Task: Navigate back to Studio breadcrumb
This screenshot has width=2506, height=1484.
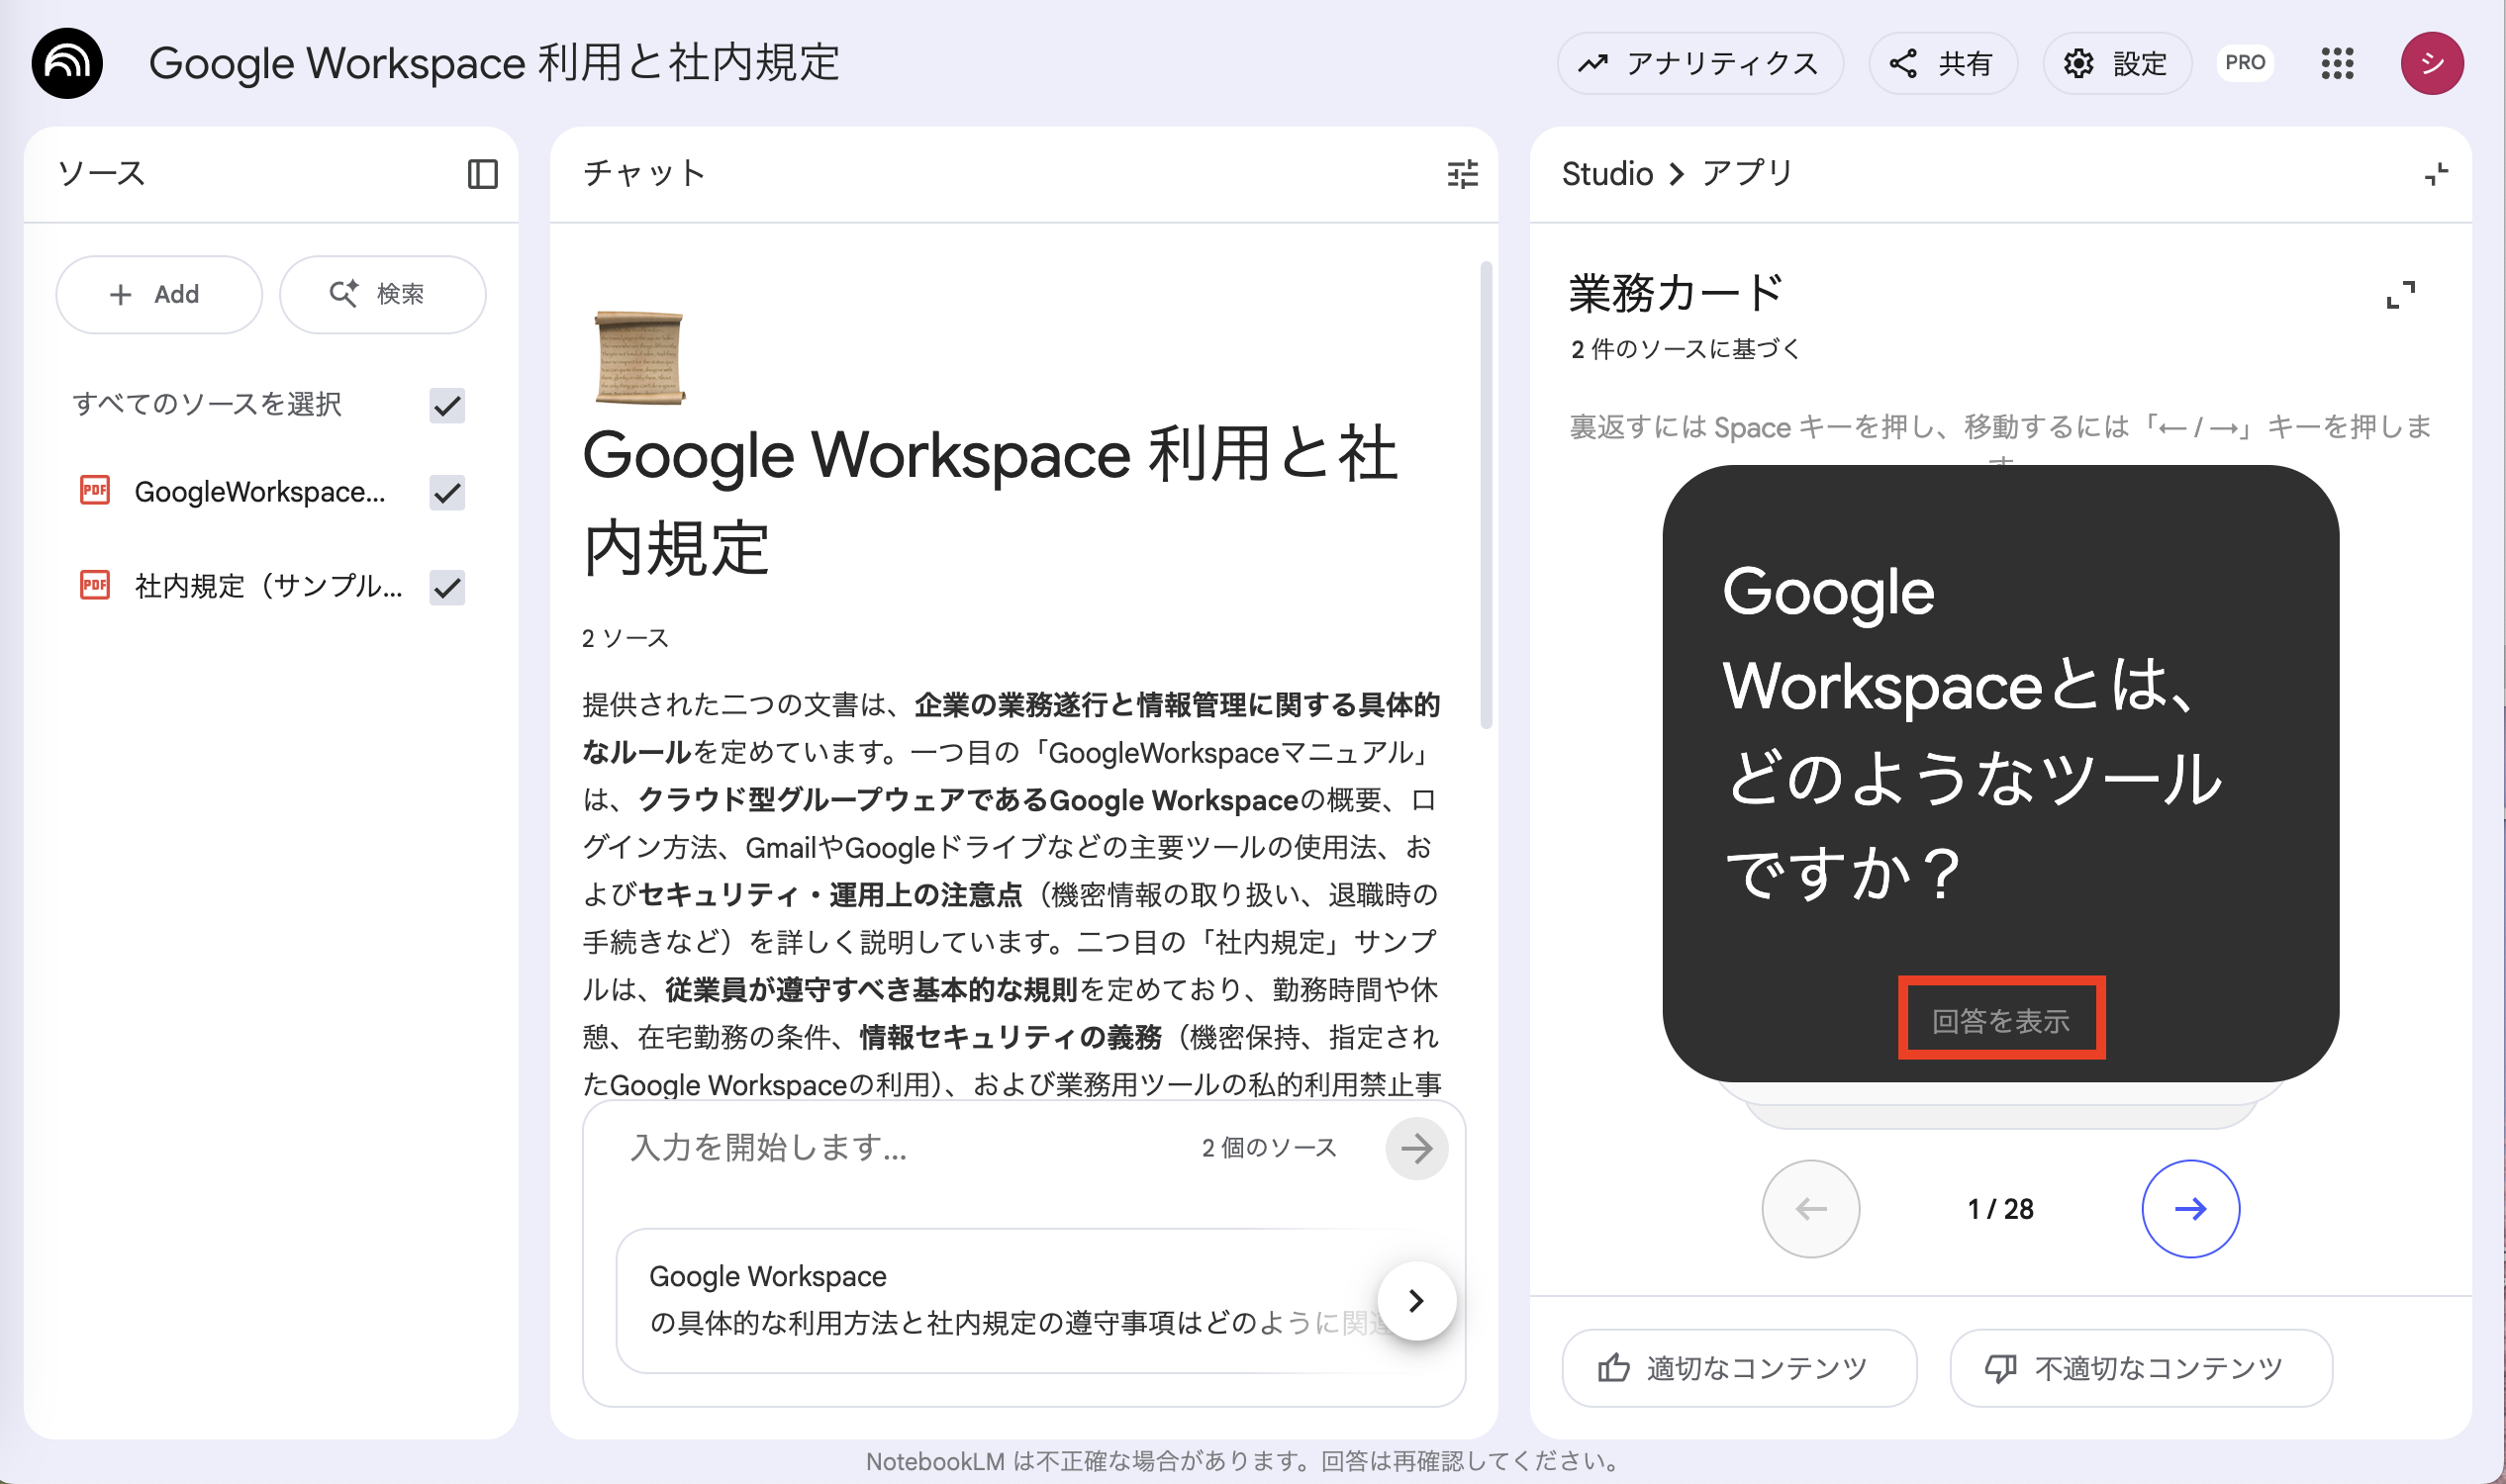Action: 1606,174
